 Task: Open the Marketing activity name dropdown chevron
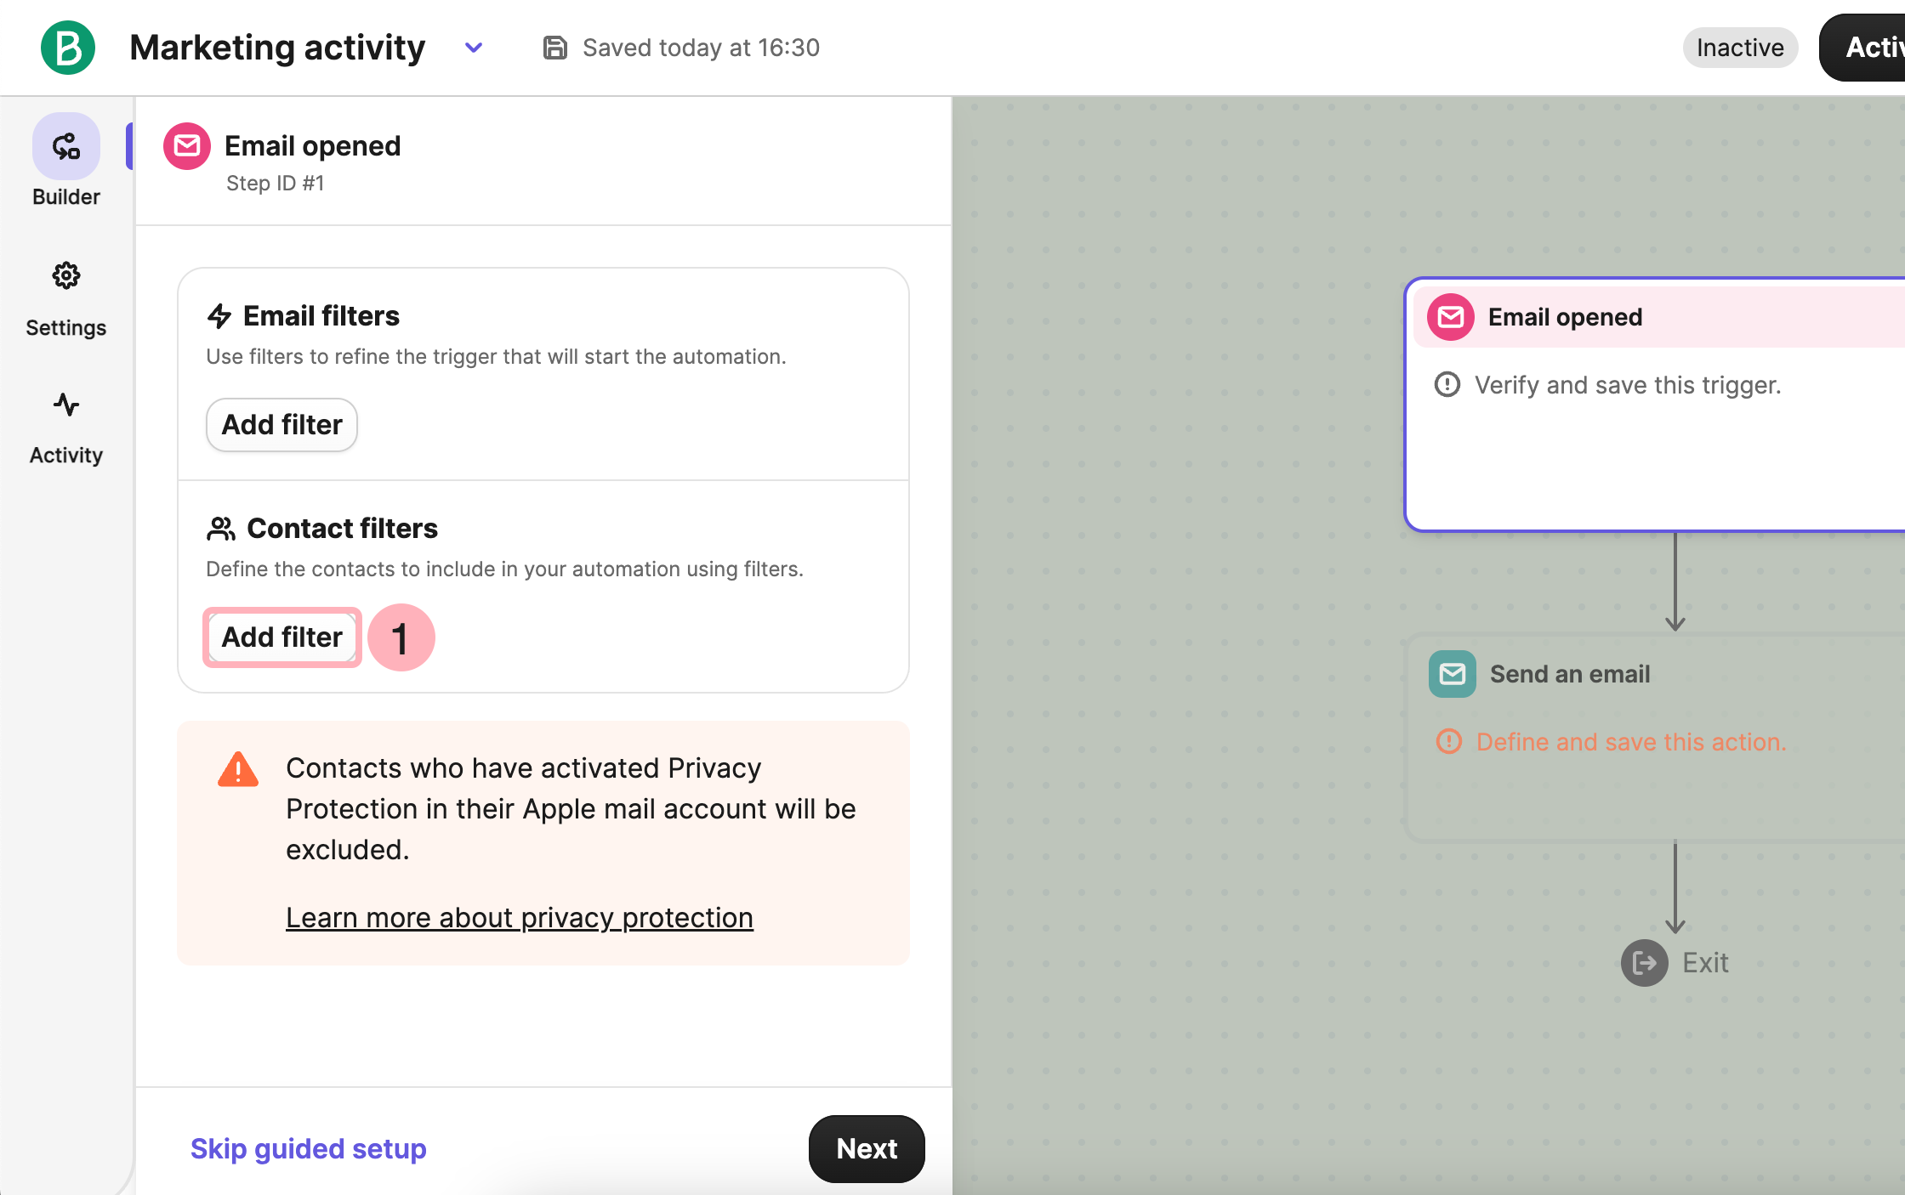[x=474, y=48]
